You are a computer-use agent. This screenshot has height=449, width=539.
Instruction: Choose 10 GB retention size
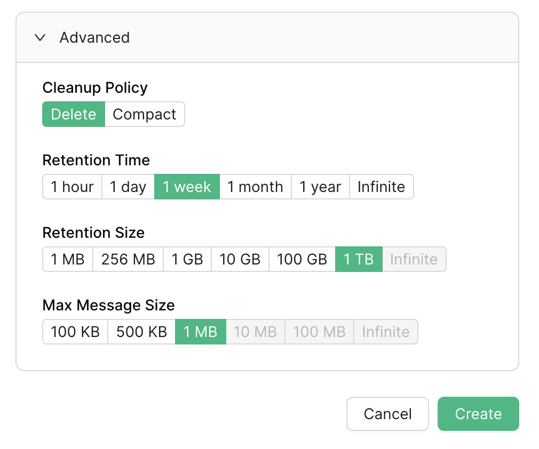[240, 259]
